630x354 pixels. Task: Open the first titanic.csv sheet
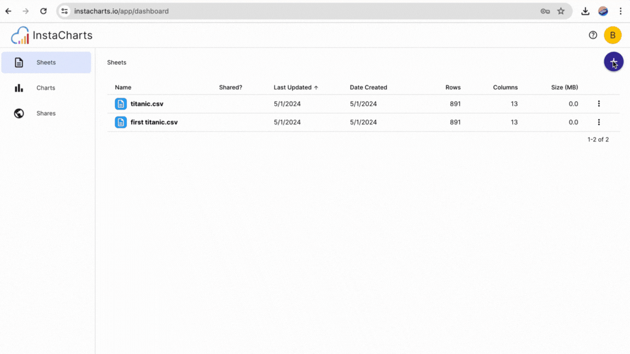pyautogui.click(x=154, y=122)
